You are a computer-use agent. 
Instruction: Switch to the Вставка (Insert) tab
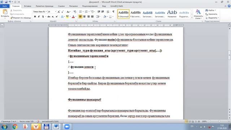pyautogui.click(x=27, y=6)
